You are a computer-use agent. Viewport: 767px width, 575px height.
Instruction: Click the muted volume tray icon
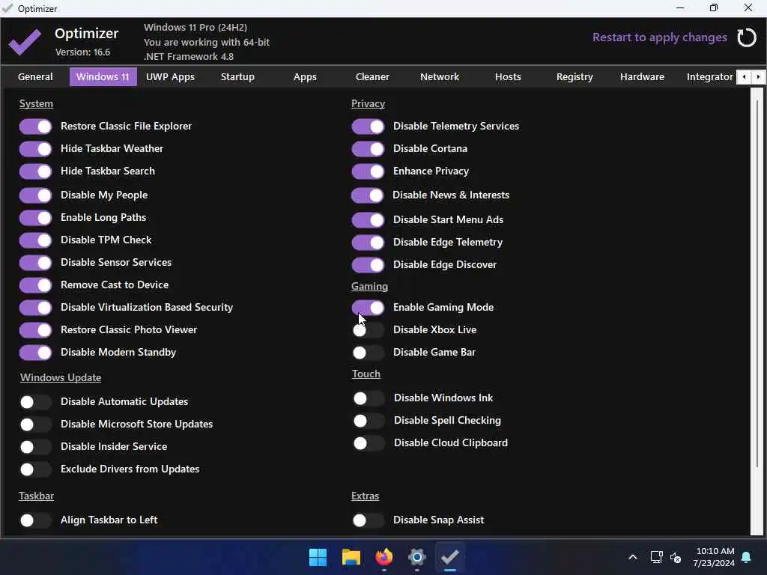coord(676,557)
